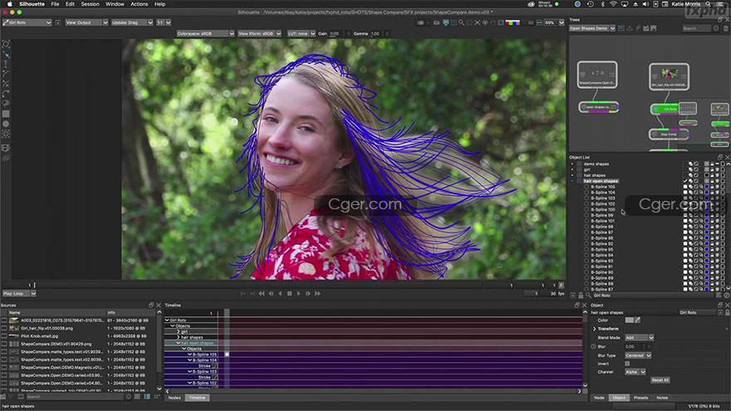Viewport: 731px width, 411px height.
Task: Toggle checkbox next to Girl_hair_flip.v01.00038.png source
Action: point(4,328)
